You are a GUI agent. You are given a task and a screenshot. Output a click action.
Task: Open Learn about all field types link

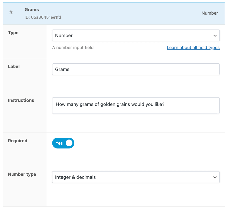(193, 47)
